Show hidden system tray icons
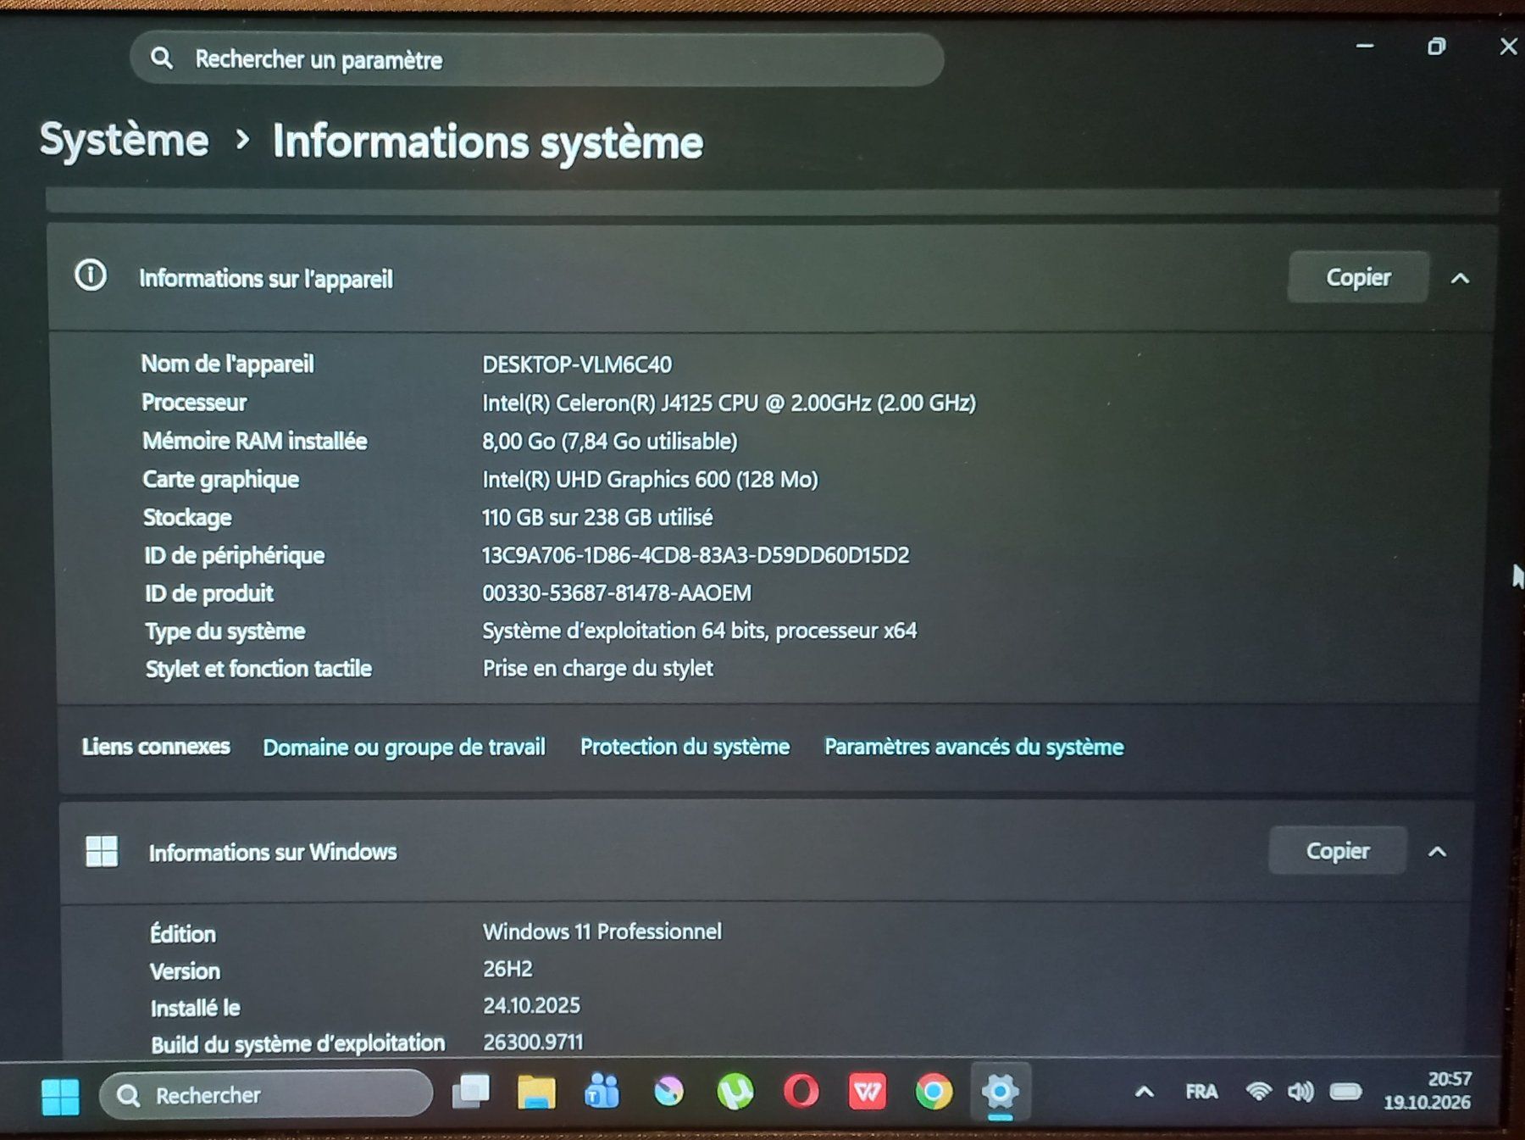 point(1144,1092)
